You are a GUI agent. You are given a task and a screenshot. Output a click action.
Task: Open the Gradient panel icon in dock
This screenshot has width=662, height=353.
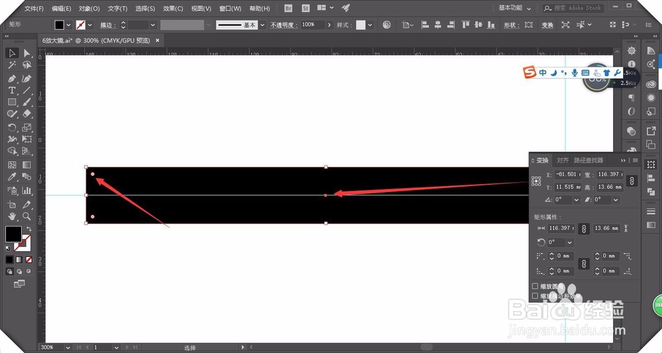tap(651, 225)
